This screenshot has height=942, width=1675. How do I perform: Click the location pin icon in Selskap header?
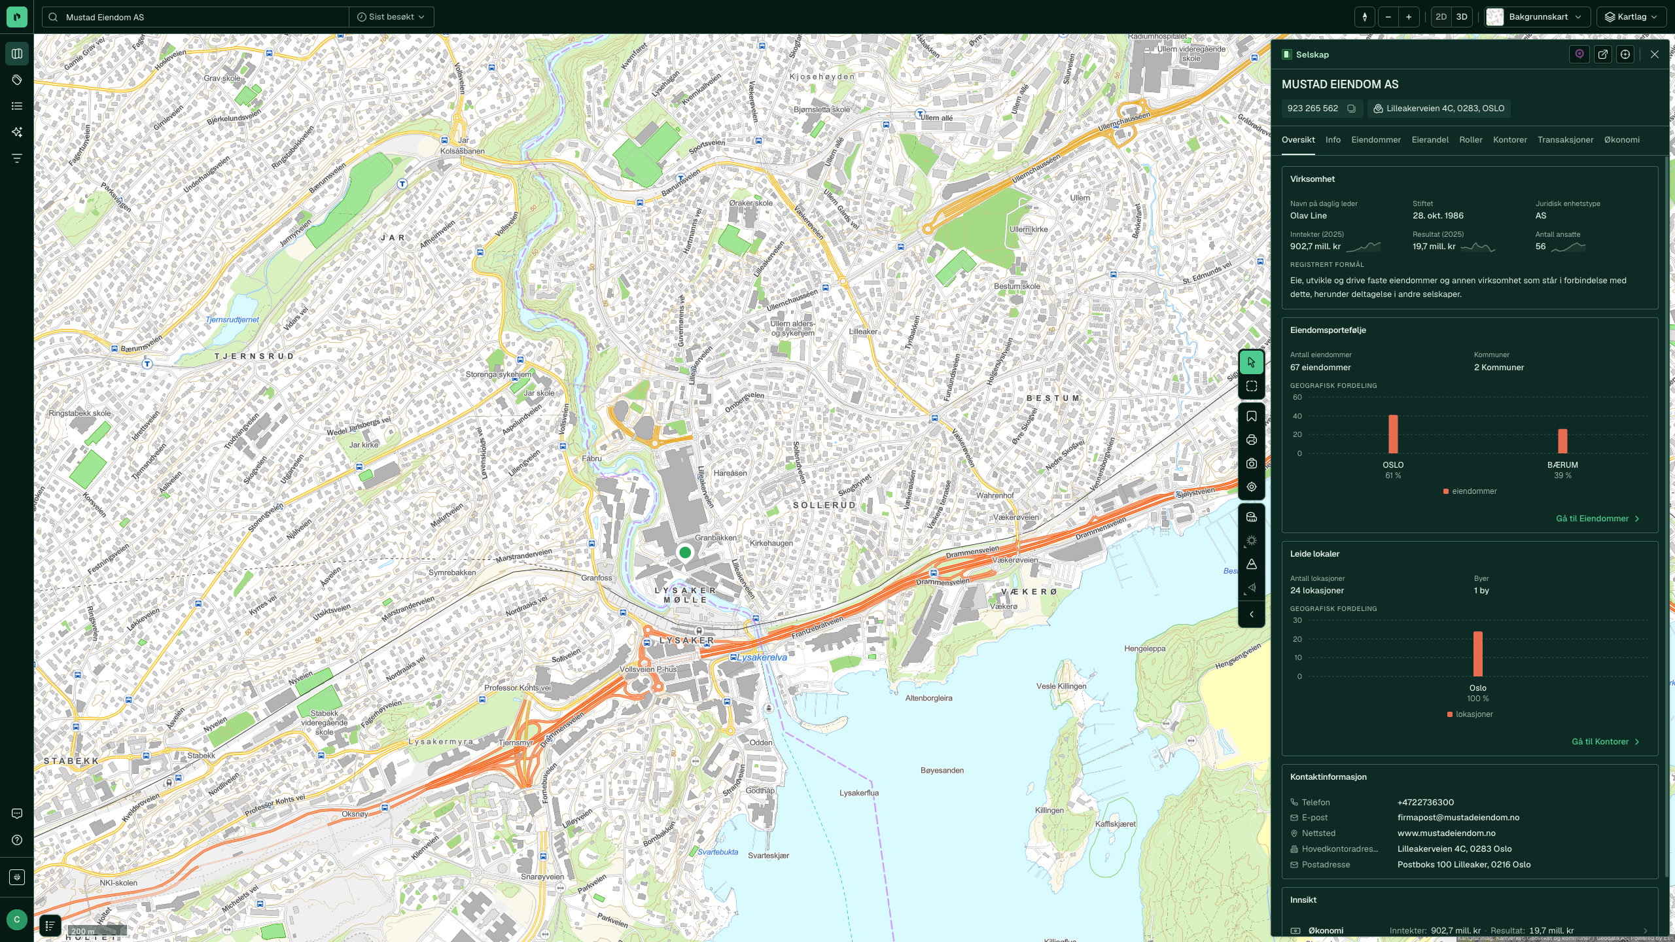point(1579,54)
